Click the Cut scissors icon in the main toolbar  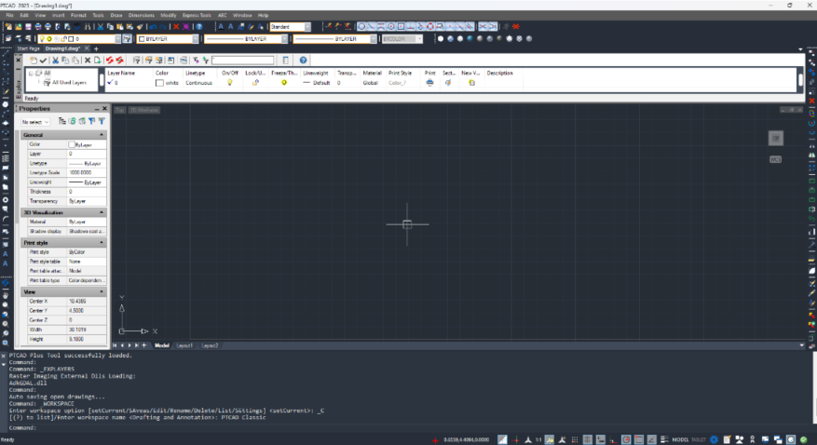pyautogui.click(x=100, y=27)
